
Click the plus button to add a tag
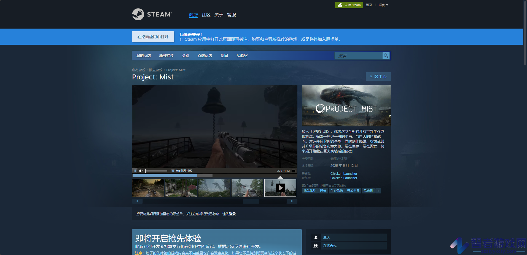pyautogui.click(x=378, y=191)
